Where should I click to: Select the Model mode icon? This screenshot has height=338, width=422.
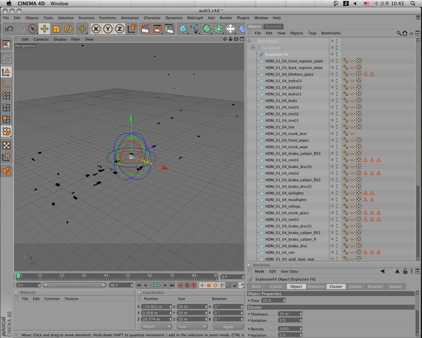6,72
